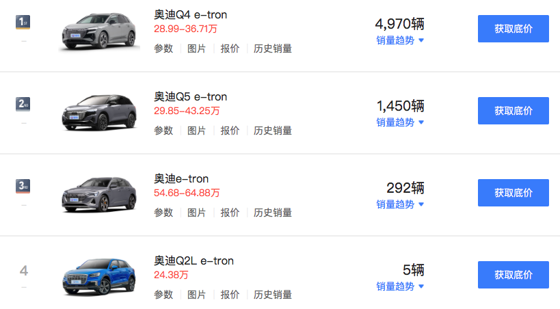Expand 销量趋势 for 奥迪Q5 e-tron

tap(400, 122)
